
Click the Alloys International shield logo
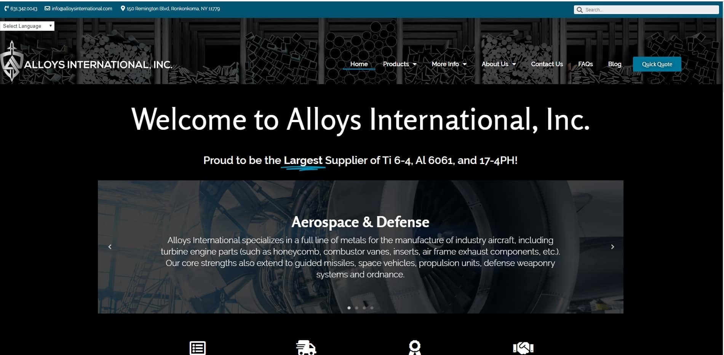coord(11,61)
